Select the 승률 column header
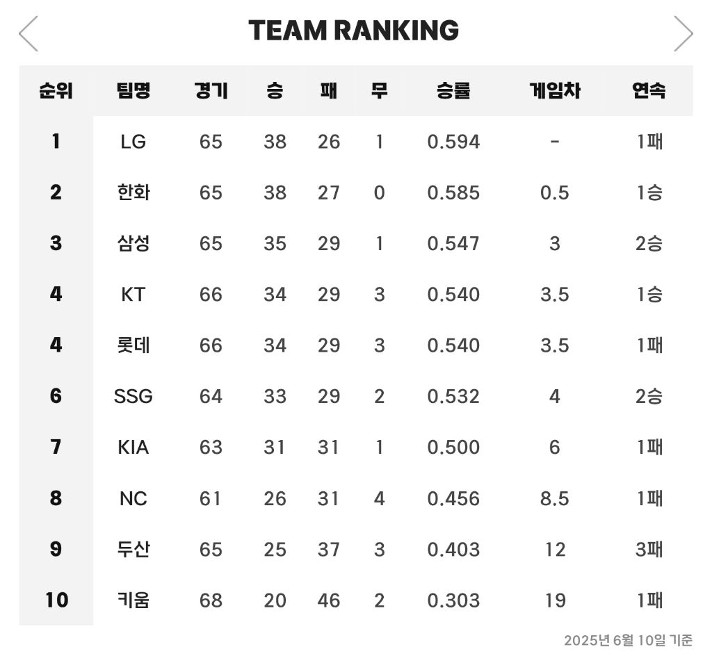This screenshot has height=663, width=712. click(453, 90)
